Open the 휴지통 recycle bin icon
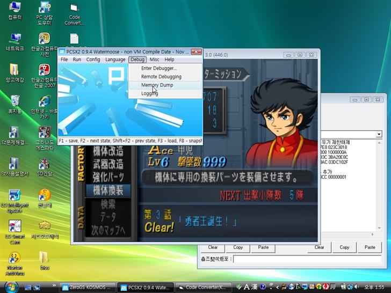 tap(15, 104)
